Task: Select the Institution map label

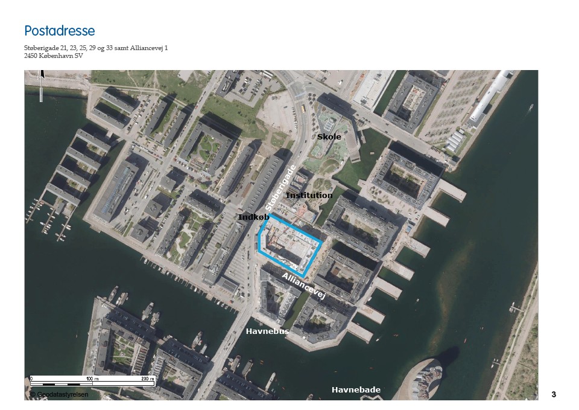Action: click(x=309, y=196)
